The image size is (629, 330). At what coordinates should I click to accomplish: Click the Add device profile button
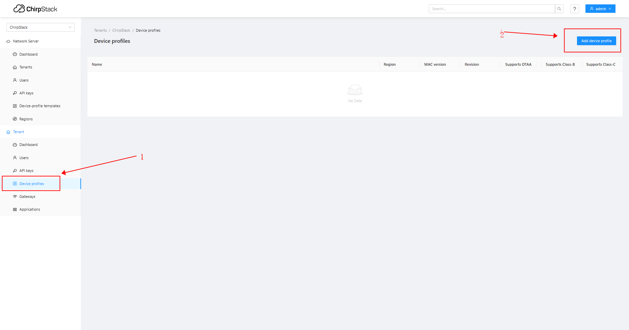596,41
